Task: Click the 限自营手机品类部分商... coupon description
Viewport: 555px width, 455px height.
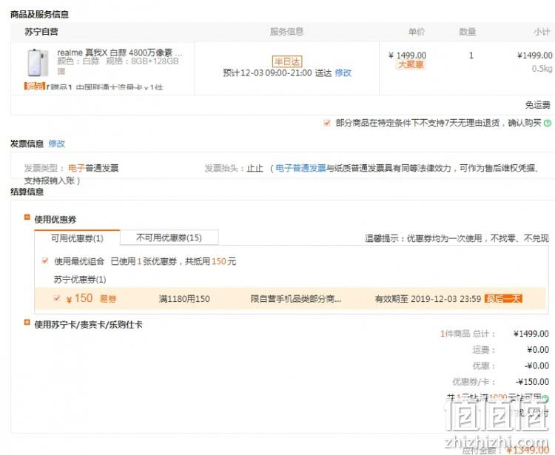Action: [x=296, y=299]
